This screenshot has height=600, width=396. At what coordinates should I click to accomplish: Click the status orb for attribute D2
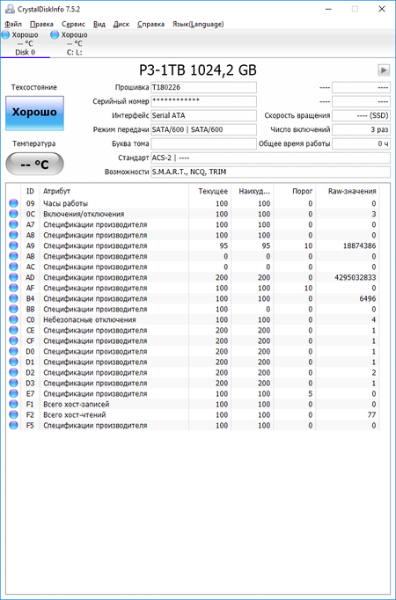13,372
